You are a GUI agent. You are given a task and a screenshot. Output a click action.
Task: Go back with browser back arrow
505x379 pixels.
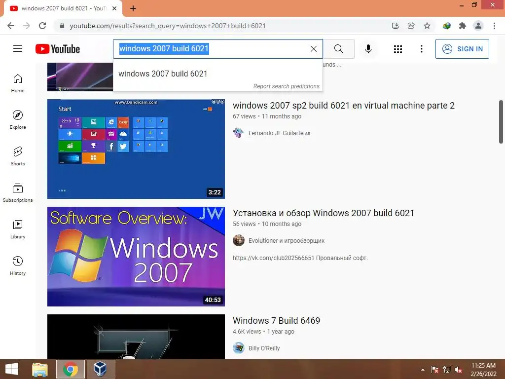(x=11, y=26)
